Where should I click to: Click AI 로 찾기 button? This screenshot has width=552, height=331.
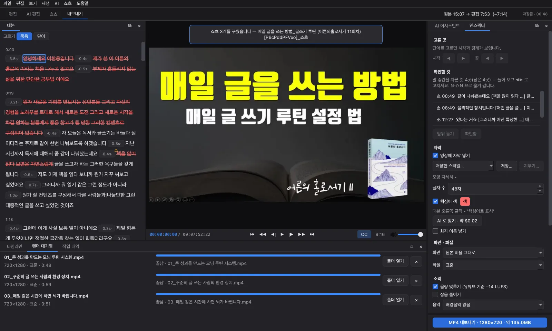(457, 221)
